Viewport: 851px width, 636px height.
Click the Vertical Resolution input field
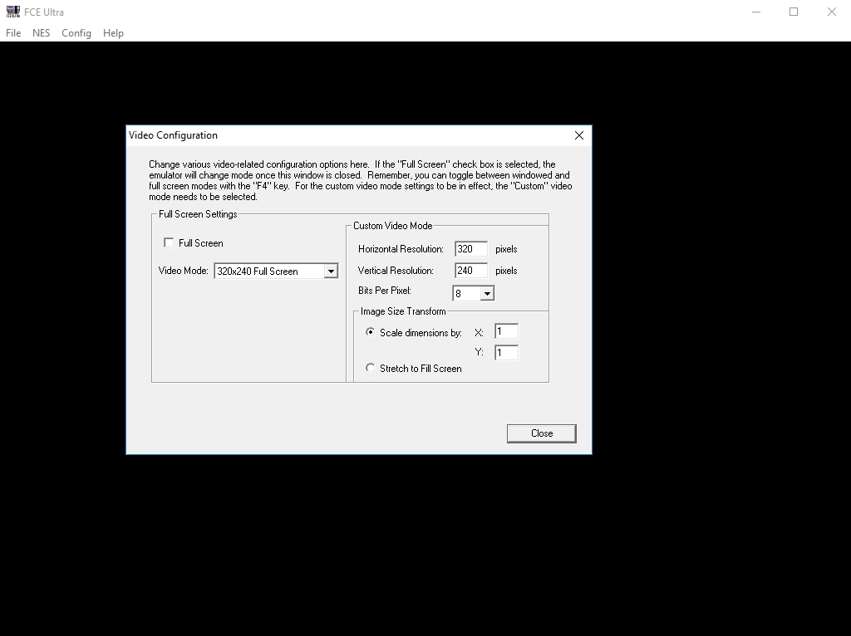click(x=471, y=271)
